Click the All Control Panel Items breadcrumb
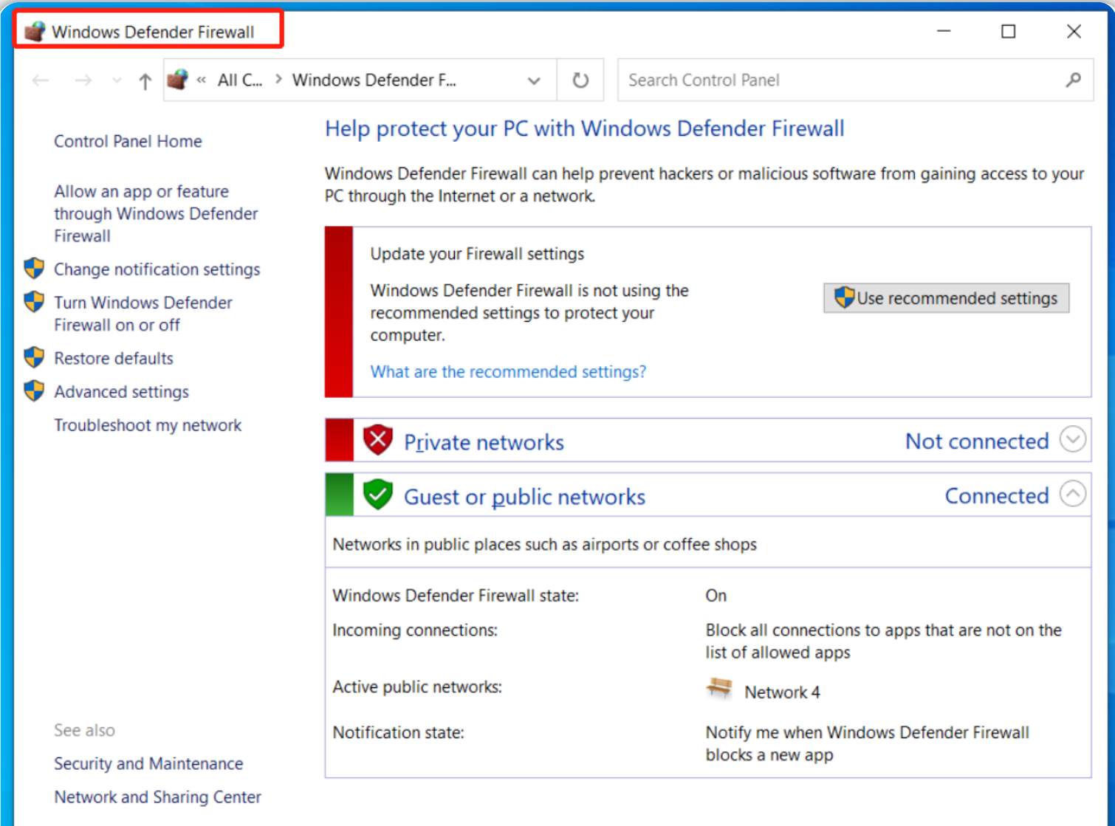This screenshot has width=1115, height=826. (239, 80)
